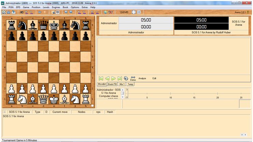Jump to the first move

[x=101, y=79]
